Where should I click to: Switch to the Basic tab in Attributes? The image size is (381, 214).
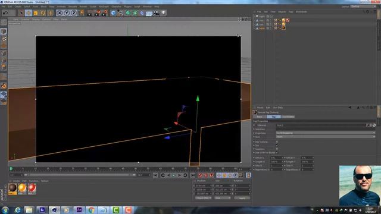[260, 117]
